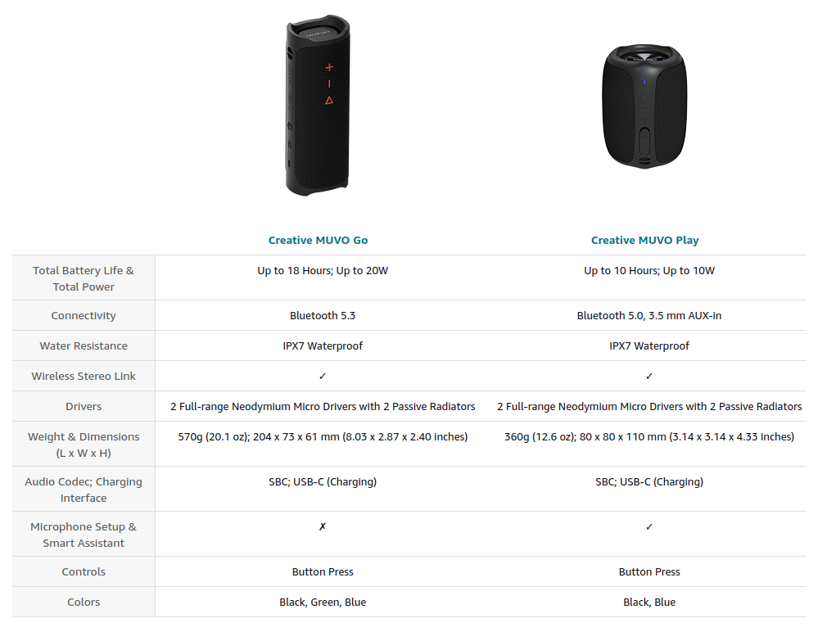Click the MUVO Go Wireless Stereo Link checkmark
This screenshot has width=818, height=632.
tap(323, 377)
